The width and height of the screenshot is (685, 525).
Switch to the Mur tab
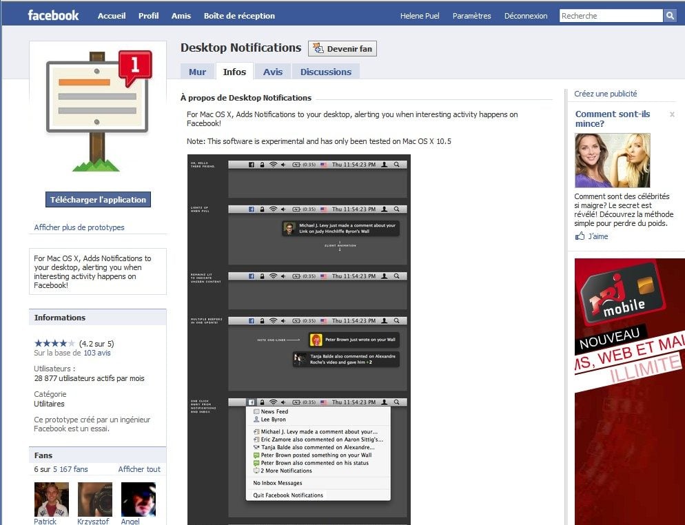pyautogui.click(x=197, y=72)
